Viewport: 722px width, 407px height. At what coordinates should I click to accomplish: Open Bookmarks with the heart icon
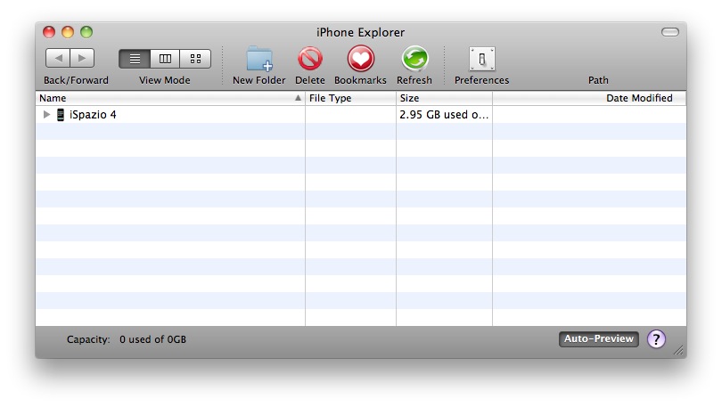pos(360,60)
